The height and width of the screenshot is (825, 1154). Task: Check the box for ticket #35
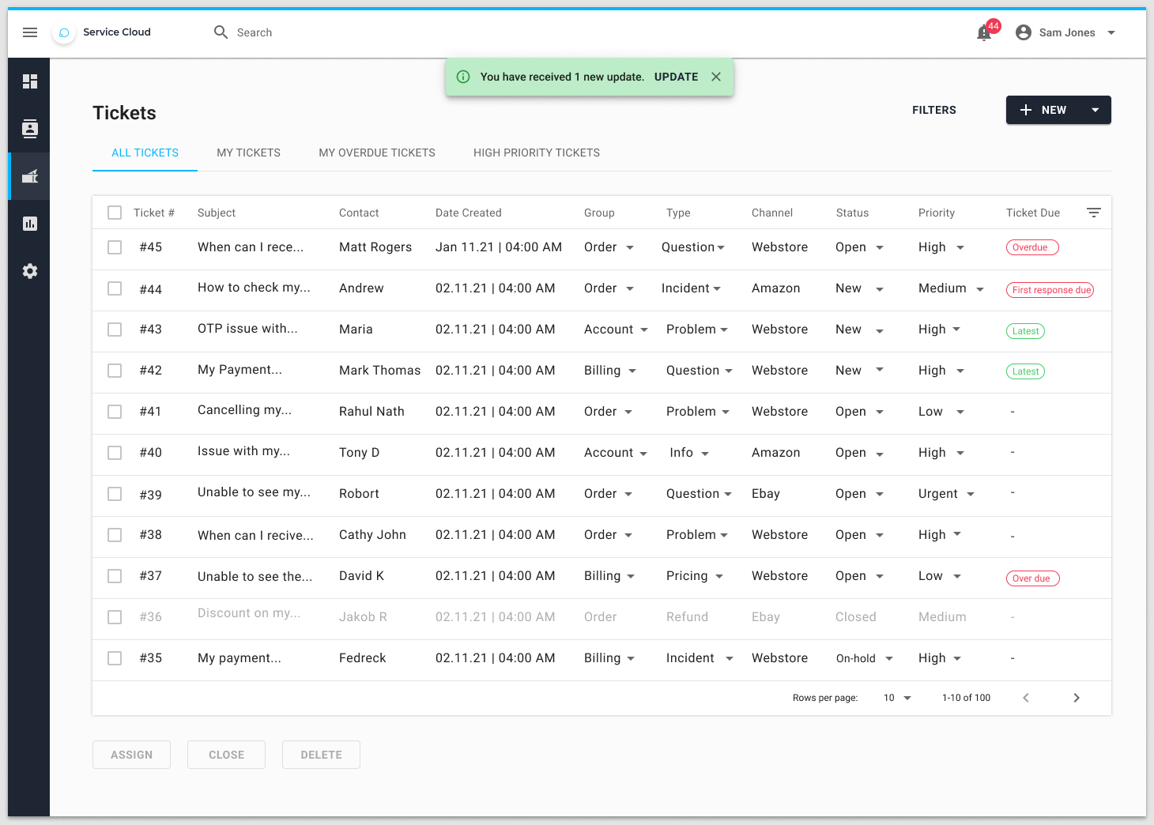point(115,658)
